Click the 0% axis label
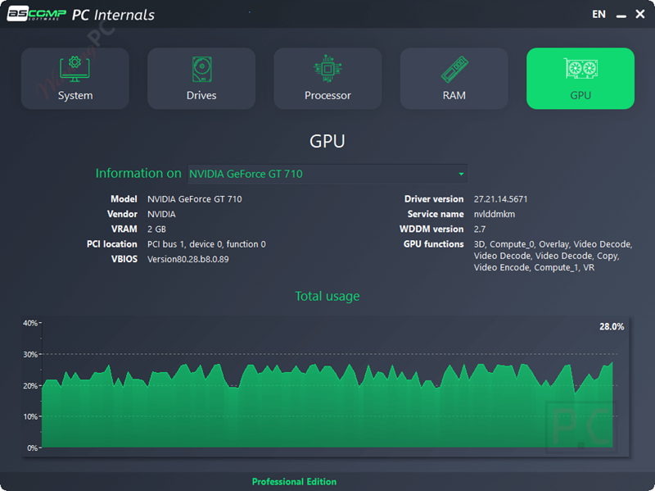Screen dimensions: 655x491 pos(33,448)
